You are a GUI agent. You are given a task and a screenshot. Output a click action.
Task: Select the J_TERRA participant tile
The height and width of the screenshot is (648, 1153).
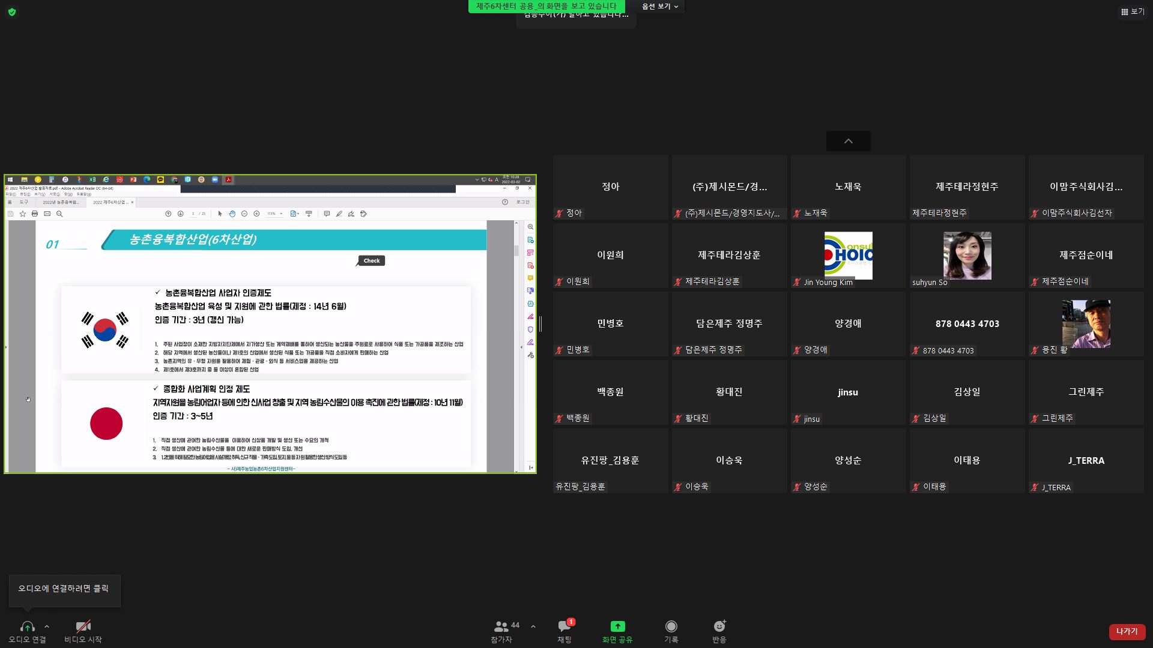pos(1086,461)
